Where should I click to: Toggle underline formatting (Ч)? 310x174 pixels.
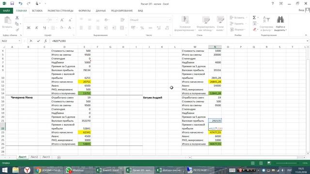[45, 28]
